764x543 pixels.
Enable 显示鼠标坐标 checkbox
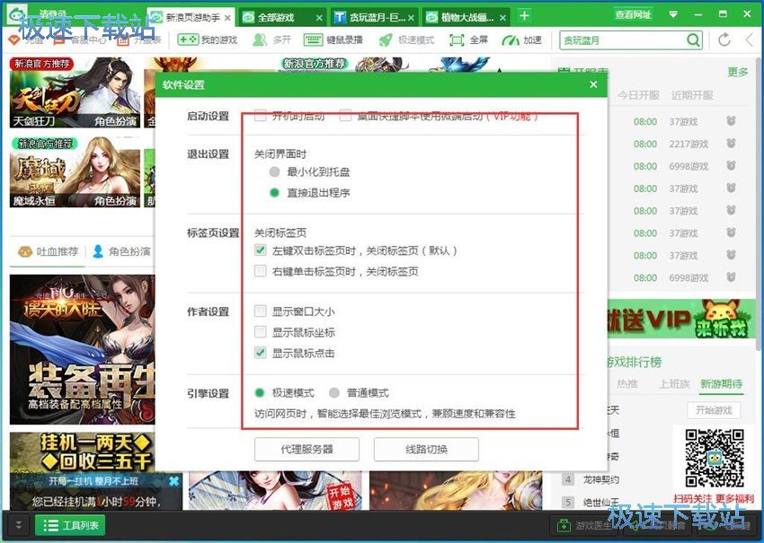pos(261,332)
